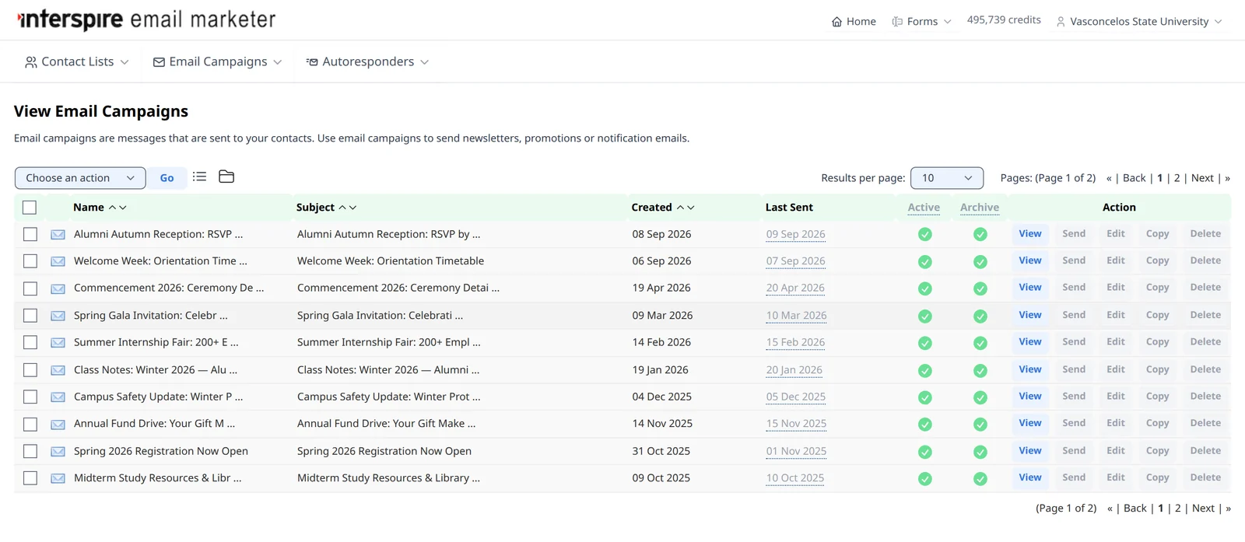Toggle Archive checkmark for Spring 2026 Registration
The height and width of the screenshot is (542, 1245).
(980, 452)
